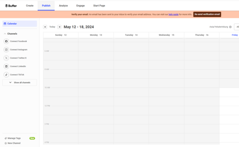Image resolution: width=239 pixels, height=147 pixels.
Task: Click the Instagram channel icon
Action: (x=6, y=50)
